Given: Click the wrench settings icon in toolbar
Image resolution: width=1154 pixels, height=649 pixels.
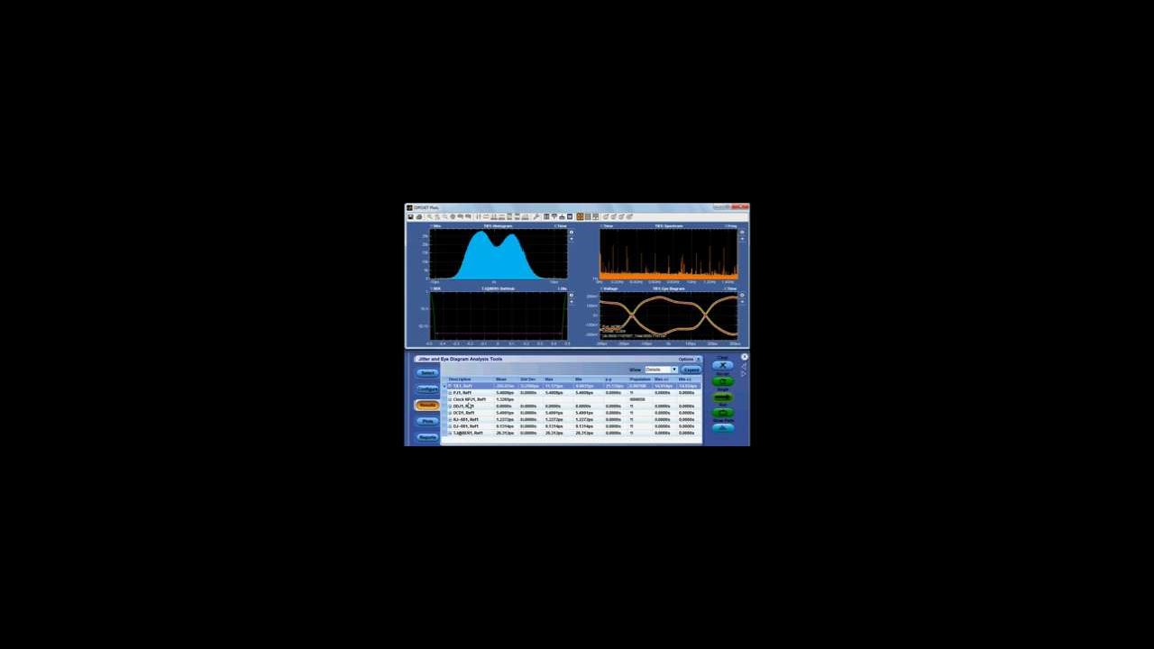Looking at the screenshot, I should 536,216.
